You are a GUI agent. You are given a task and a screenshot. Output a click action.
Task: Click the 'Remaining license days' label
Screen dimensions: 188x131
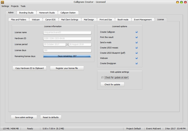(x=25, y=56)
